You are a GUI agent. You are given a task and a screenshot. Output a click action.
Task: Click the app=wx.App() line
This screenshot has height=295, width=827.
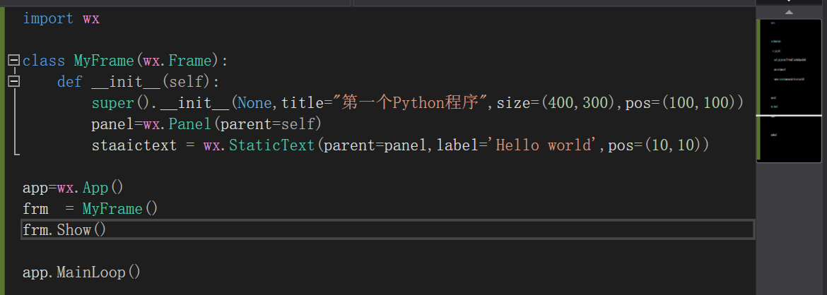pos(73,188)
